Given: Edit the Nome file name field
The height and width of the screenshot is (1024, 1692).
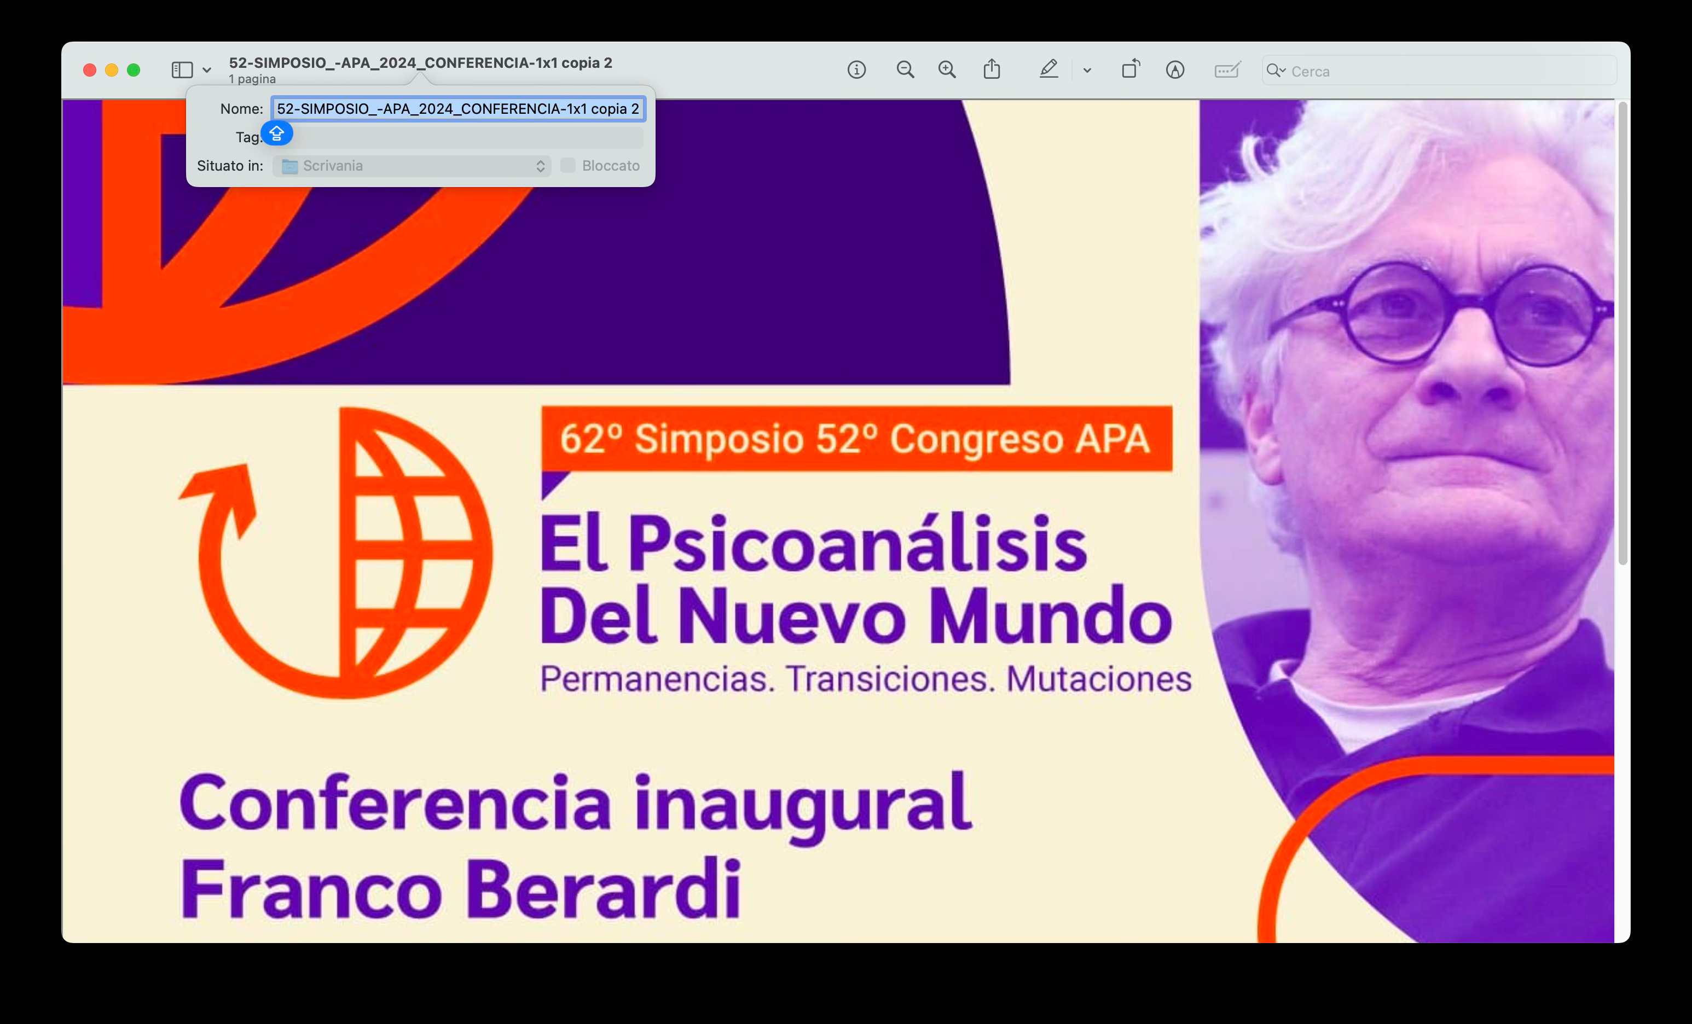Looking at the screenshot, I should pyautogui.click(x=458, y=108).
